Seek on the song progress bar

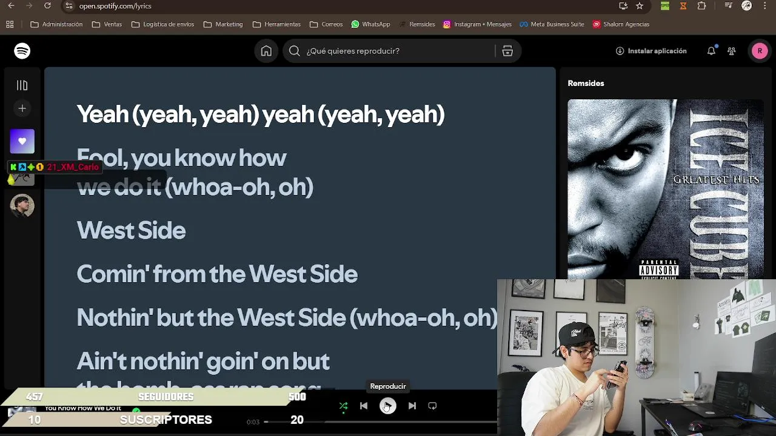[x=380, y=421]
